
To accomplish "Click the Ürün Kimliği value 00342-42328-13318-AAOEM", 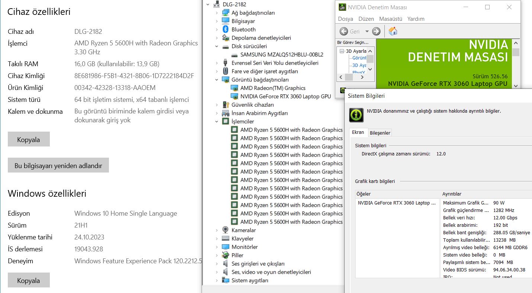I will (x=115, y=88).
